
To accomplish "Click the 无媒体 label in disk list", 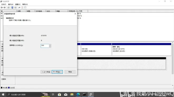I will coord(4,79).
